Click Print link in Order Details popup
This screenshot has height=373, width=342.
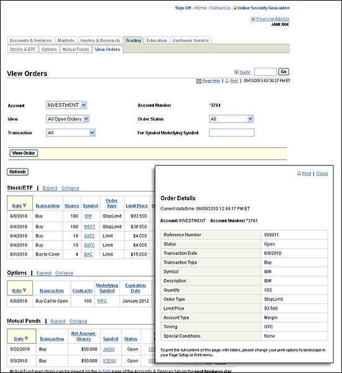pyautogui.click(x=307, y=173)
